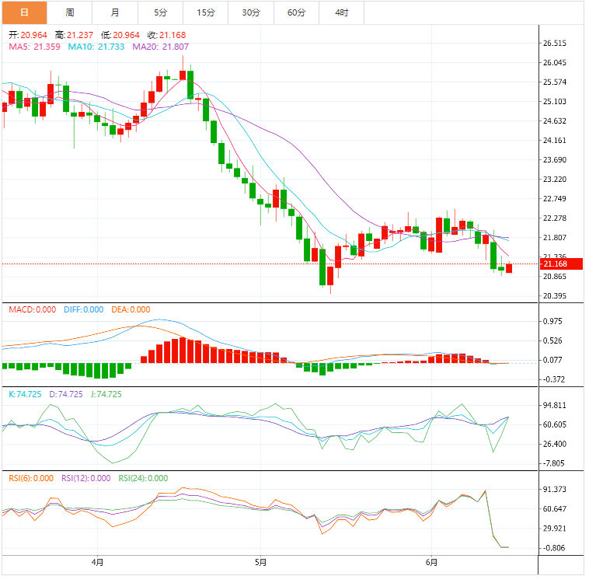Viewport: 589px width, 583px height.
Task: Click the last red candlestick on chart
Action: 509,268
